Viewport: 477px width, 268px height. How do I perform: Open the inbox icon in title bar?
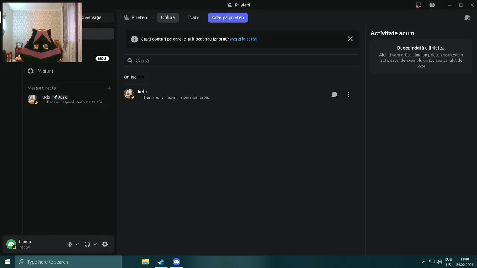pyautogui.click(x=418, y=5)
